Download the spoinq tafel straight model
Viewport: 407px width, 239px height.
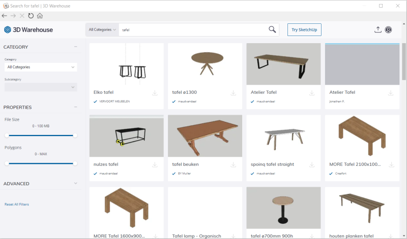(312, 165)
